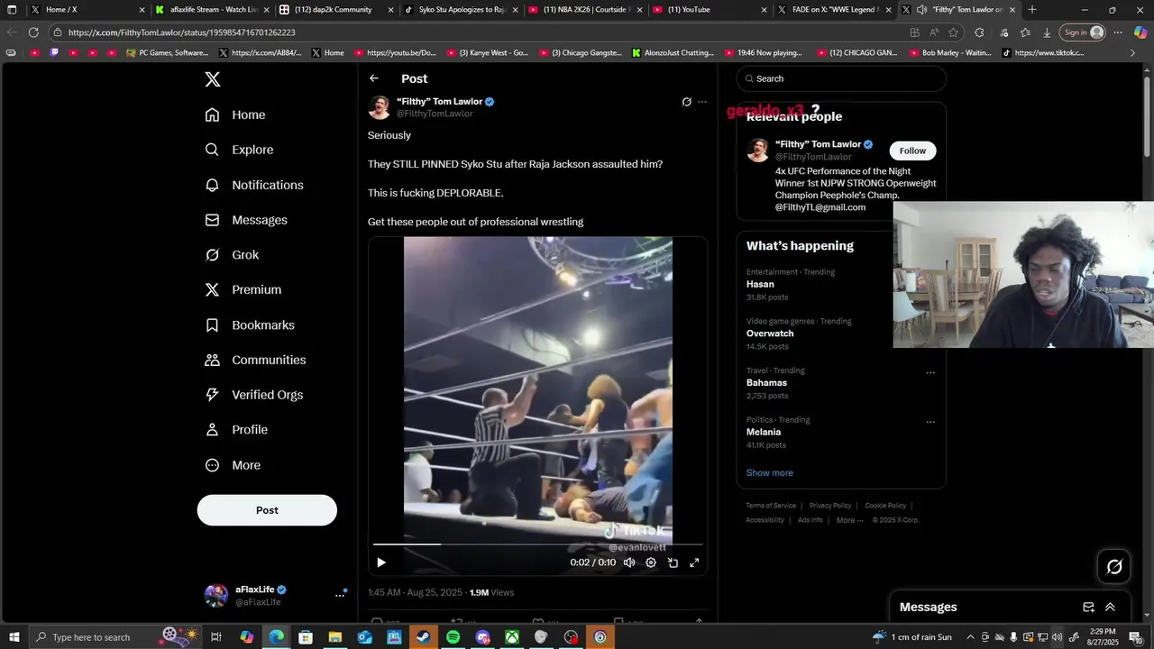This screenshot has width=1154, height=649.
Task: Open @FilthyTomLawlor handle on post
Action: click(x=435, y=114)
